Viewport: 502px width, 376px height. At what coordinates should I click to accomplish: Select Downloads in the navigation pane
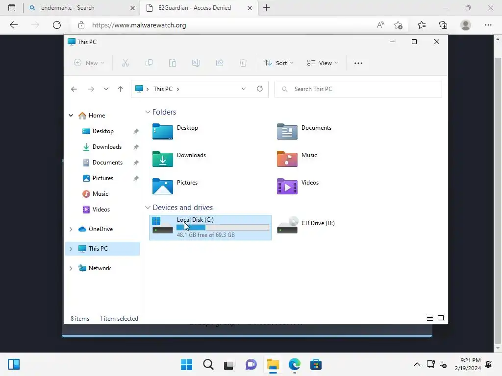pos(107,147)
